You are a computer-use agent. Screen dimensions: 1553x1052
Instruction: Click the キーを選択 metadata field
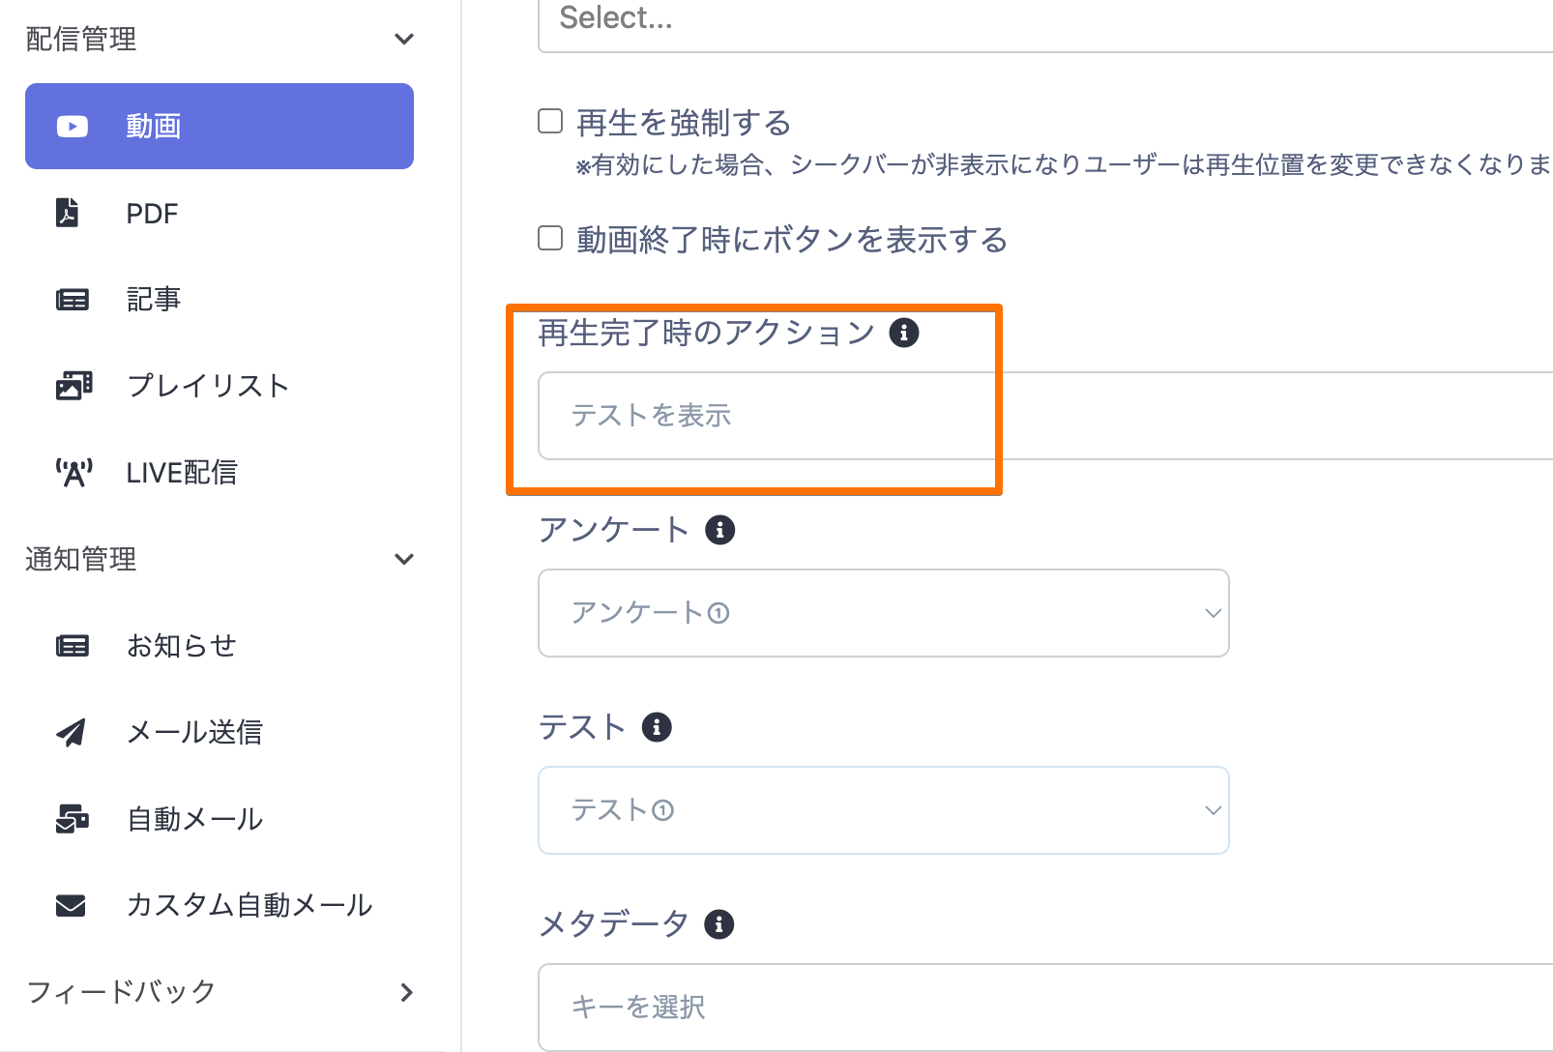1044,1008
